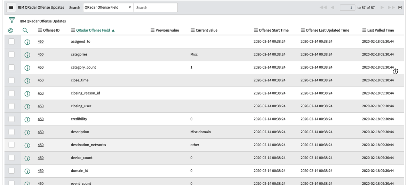Preview info icon for credibility row
This screenshot has width=407, height=190.
27,119
